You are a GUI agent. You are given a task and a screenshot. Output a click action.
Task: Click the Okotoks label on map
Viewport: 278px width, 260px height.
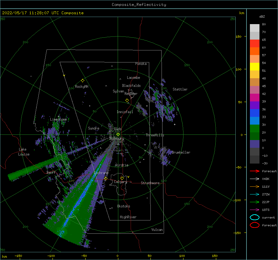click(x=124, y=206)
